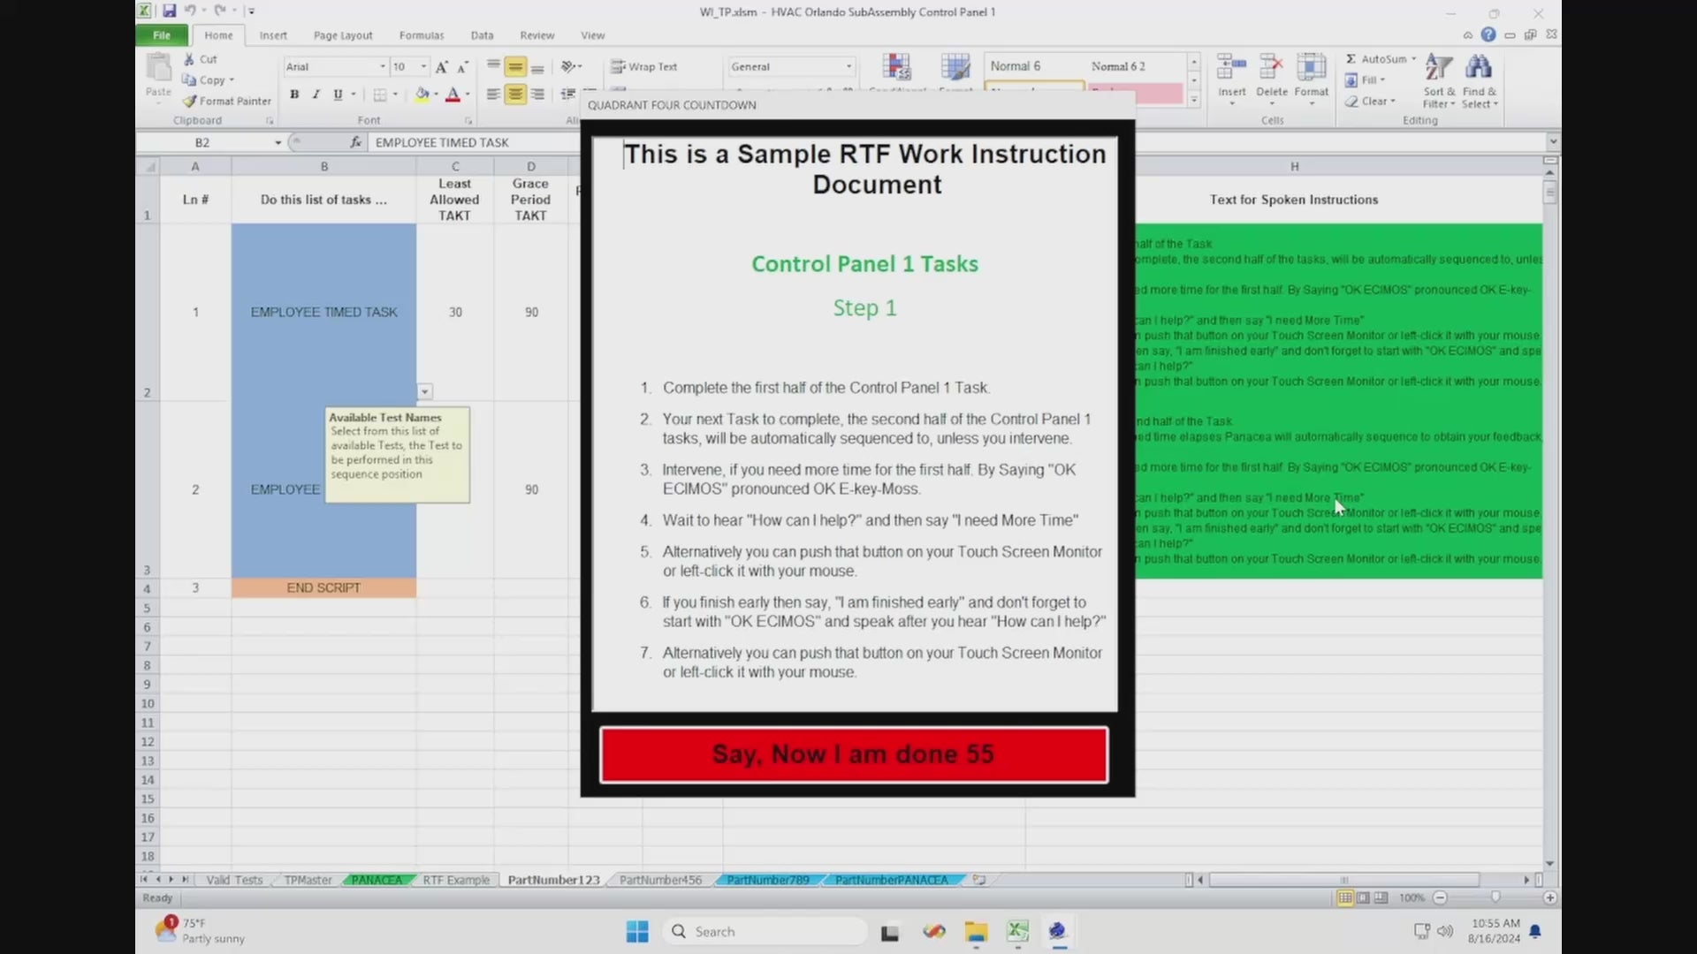Align text right in cell
1697x954 pixels.
pos(537,94)
